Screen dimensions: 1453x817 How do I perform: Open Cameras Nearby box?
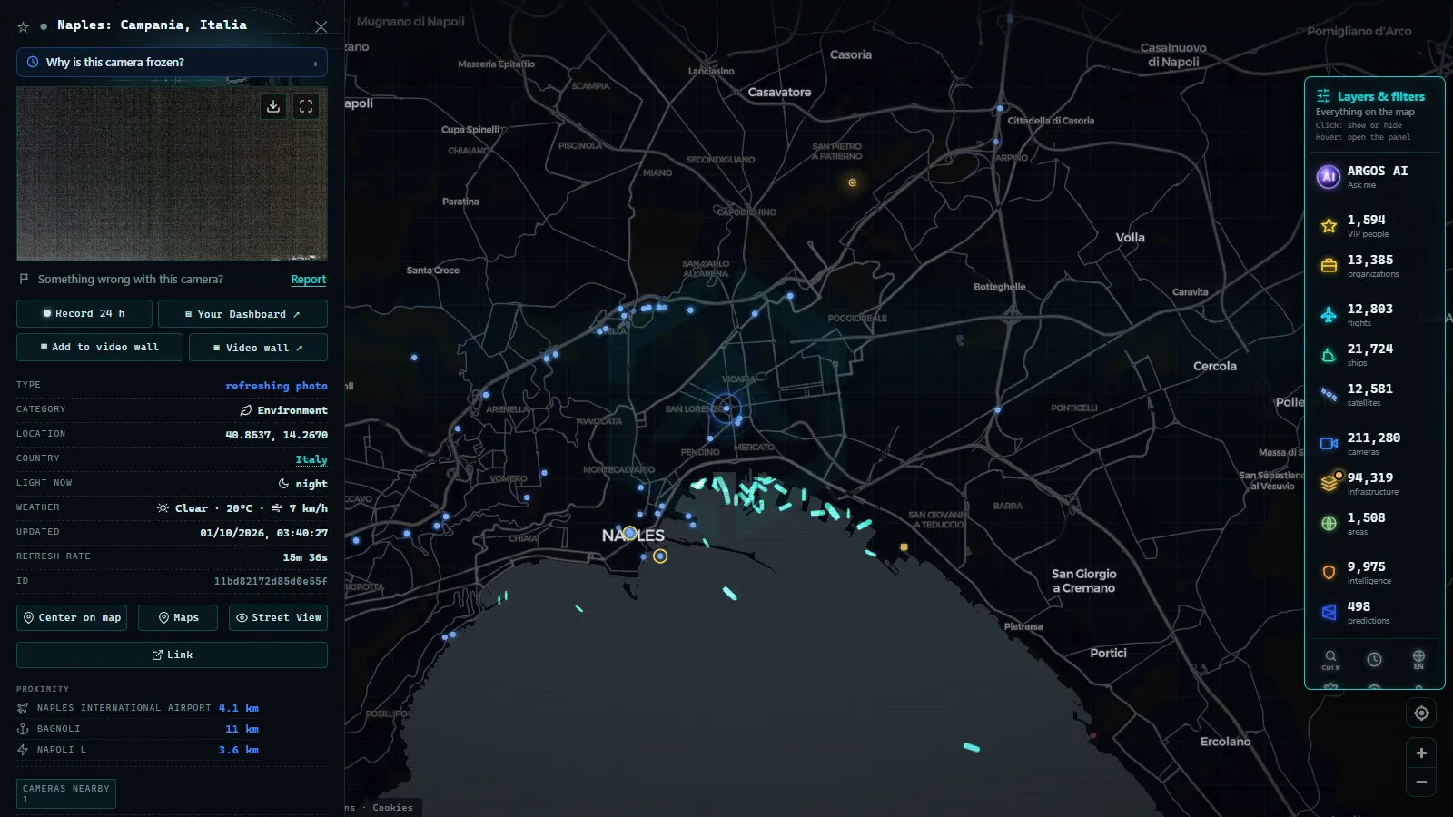tap(66, 793)
